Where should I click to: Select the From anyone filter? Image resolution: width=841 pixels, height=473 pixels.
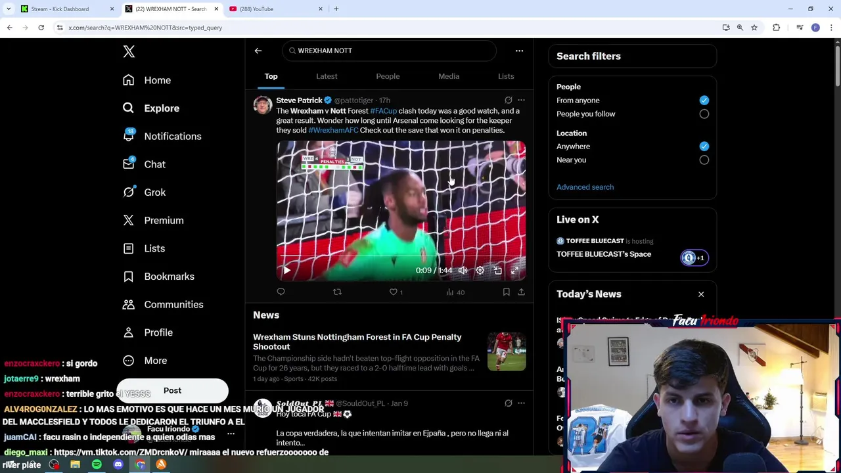(x=704, y=101)
